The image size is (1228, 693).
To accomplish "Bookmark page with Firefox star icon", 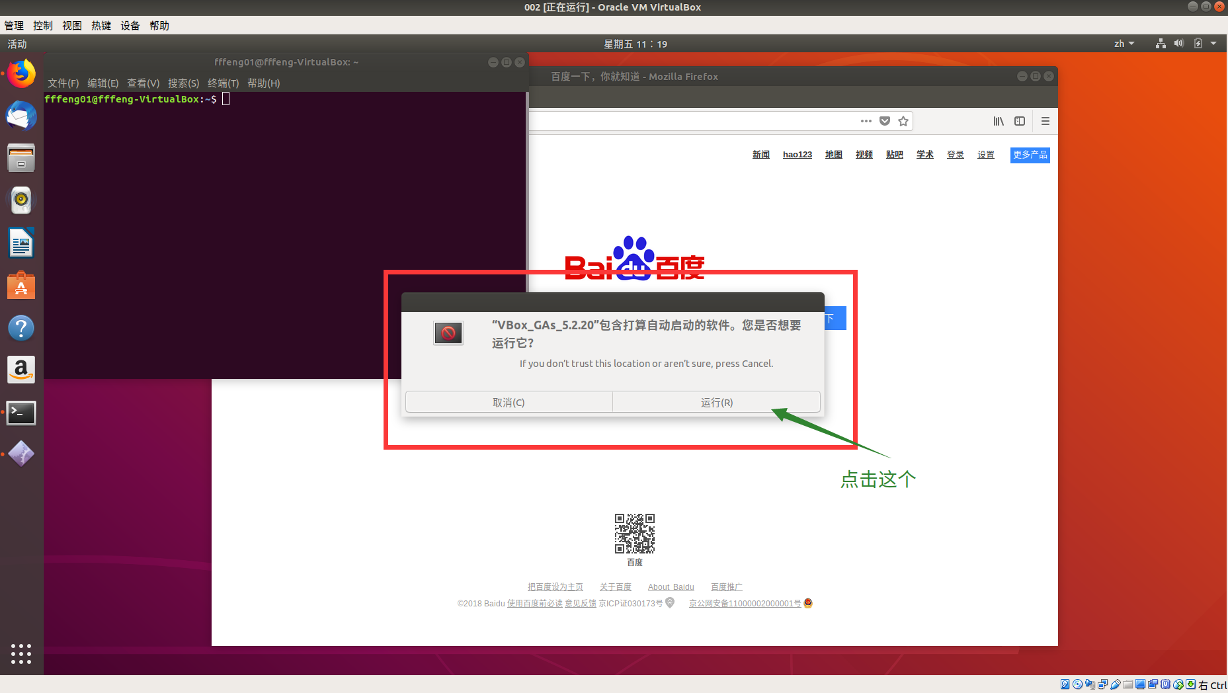I will pos(903,121).
